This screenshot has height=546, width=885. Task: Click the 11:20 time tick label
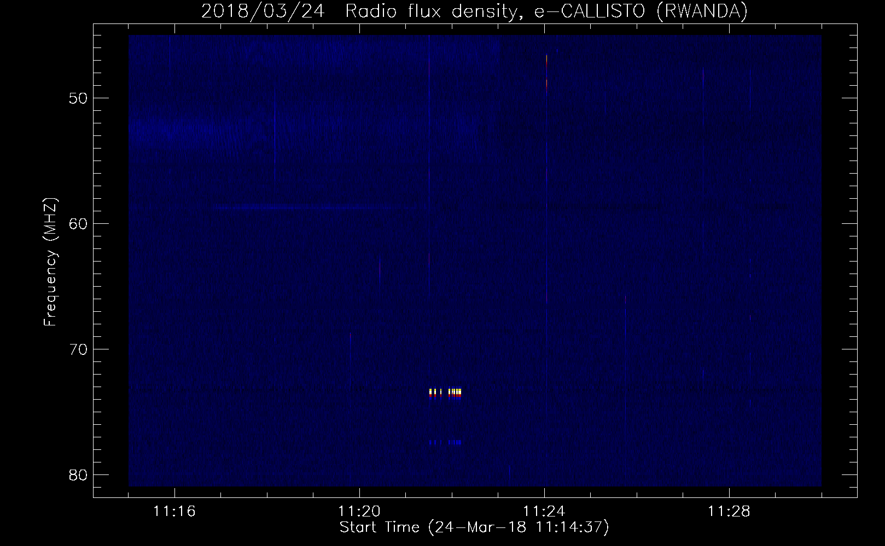(359, 512)
